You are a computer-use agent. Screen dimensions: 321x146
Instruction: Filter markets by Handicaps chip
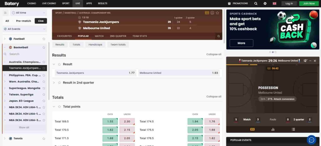click(x=95, y=44)
